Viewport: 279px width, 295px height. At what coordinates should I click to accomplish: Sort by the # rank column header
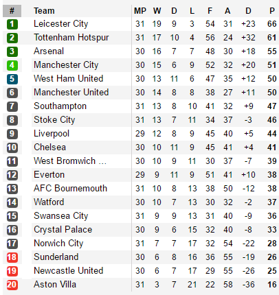pos(12,11)
